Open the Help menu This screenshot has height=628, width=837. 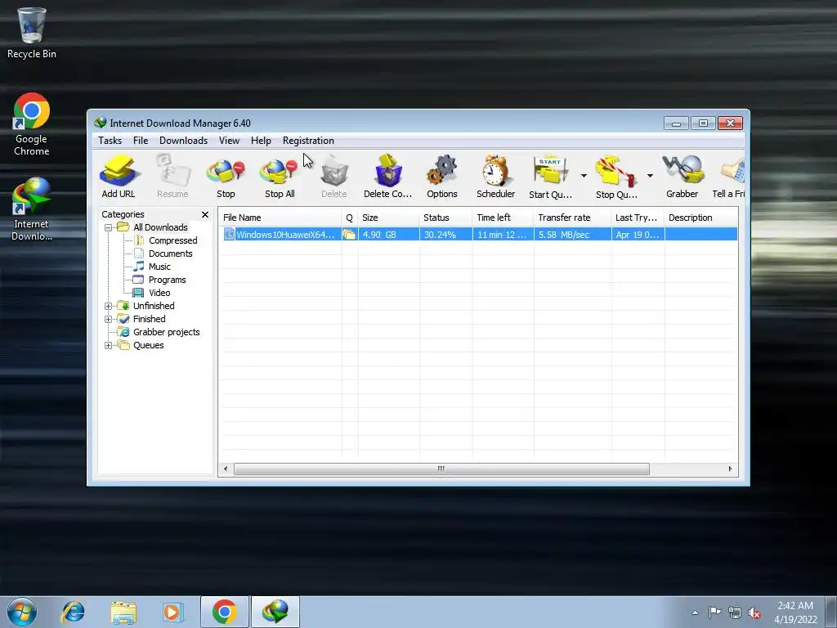(x=261, y=141)
